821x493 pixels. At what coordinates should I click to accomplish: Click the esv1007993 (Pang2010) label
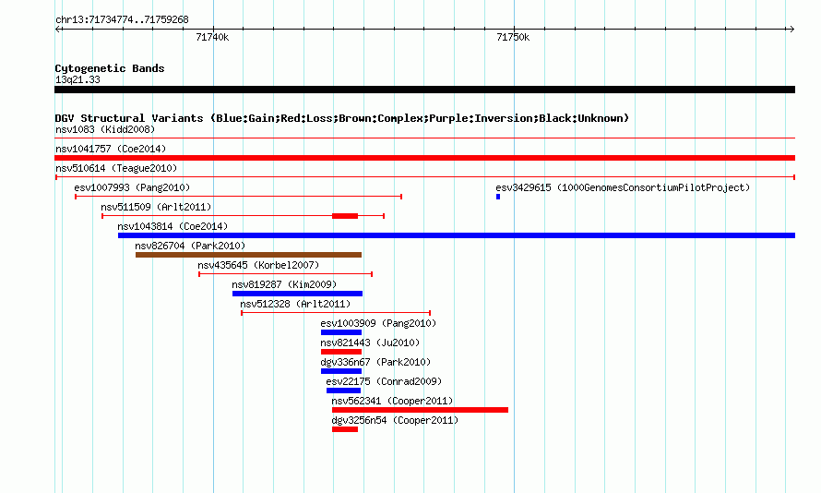(132, 187)
